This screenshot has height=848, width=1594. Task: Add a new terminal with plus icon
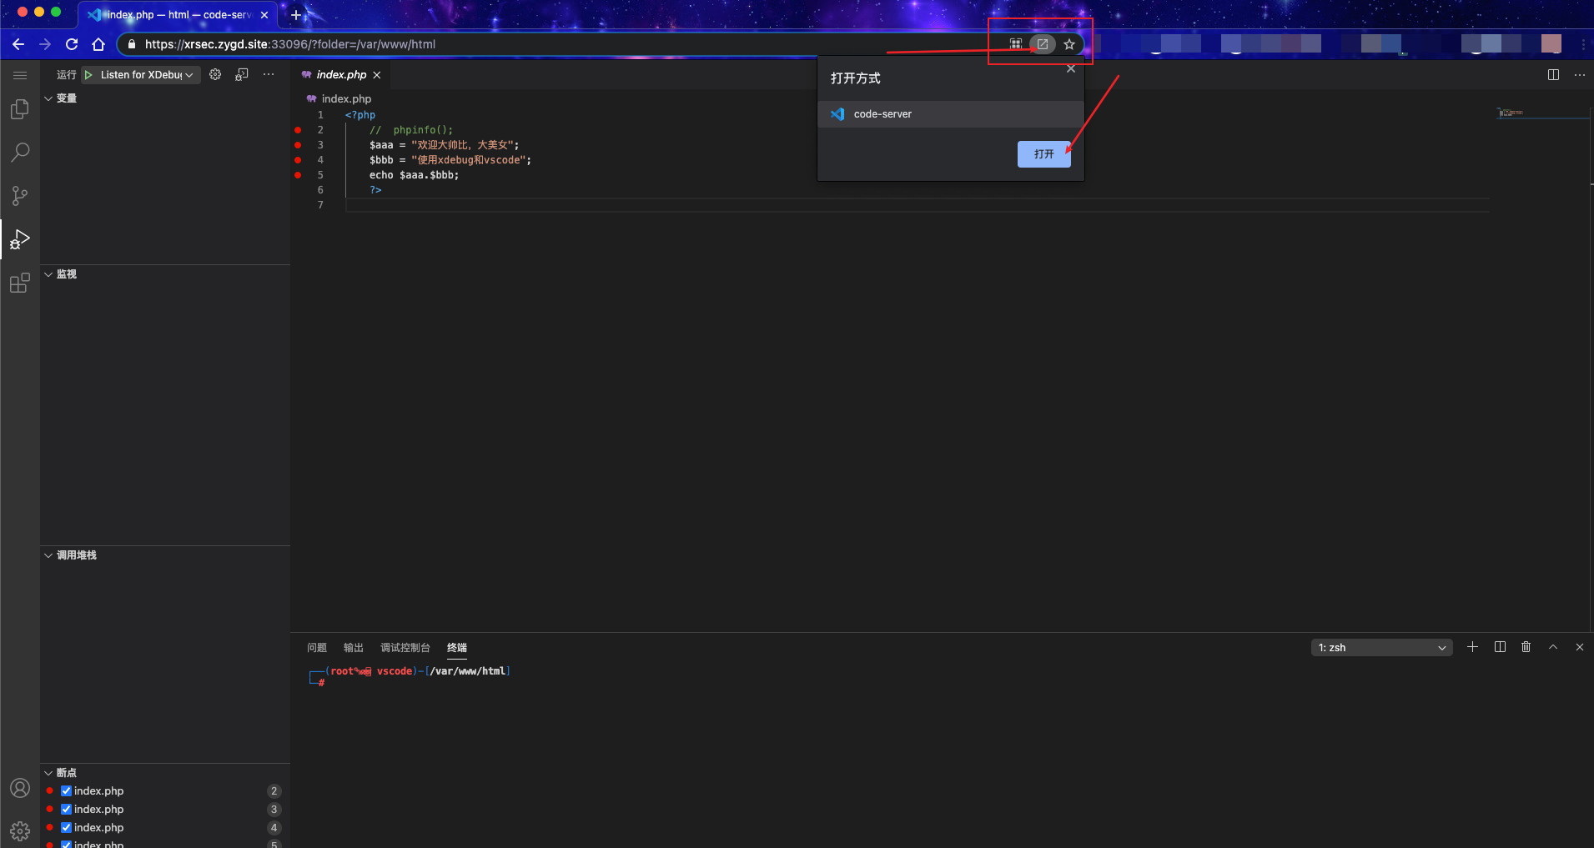pos(1473,647)
